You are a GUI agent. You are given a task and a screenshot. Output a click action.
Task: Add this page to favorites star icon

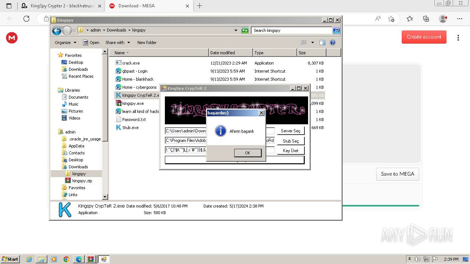(x=391, y=19)
